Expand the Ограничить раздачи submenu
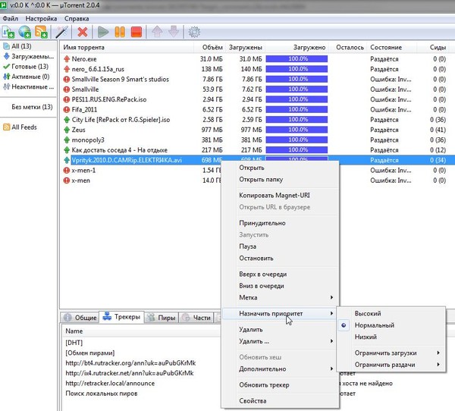This screenshot has height=411, width=455. coord(391,365)
